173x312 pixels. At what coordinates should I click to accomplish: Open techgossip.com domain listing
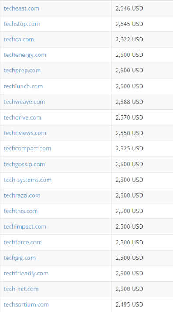tap(24, 164)
